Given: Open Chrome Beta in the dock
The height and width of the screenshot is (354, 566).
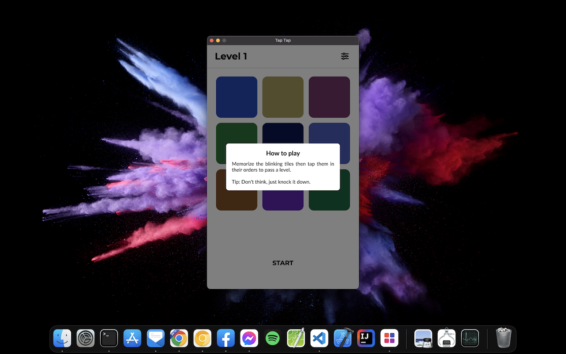Looking at the screenshot, I should click(179, 339).
